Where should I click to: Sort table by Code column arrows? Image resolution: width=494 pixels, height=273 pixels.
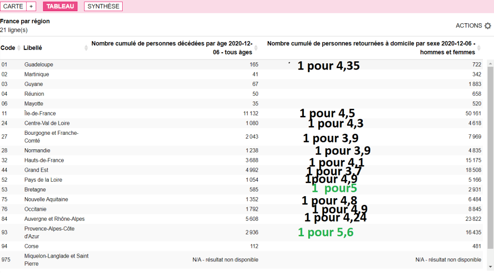tap(19, 48)
